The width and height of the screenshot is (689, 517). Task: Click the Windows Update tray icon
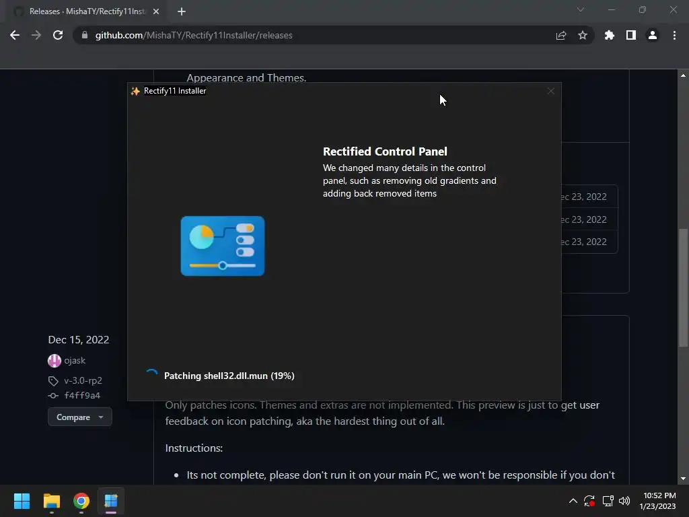(x=589, y=501)
